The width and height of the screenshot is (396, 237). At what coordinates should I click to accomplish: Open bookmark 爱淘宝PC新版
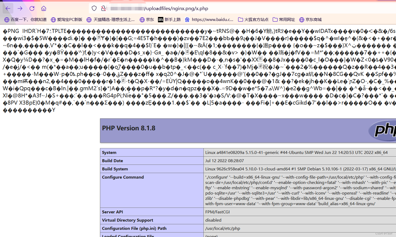(66, 20)
